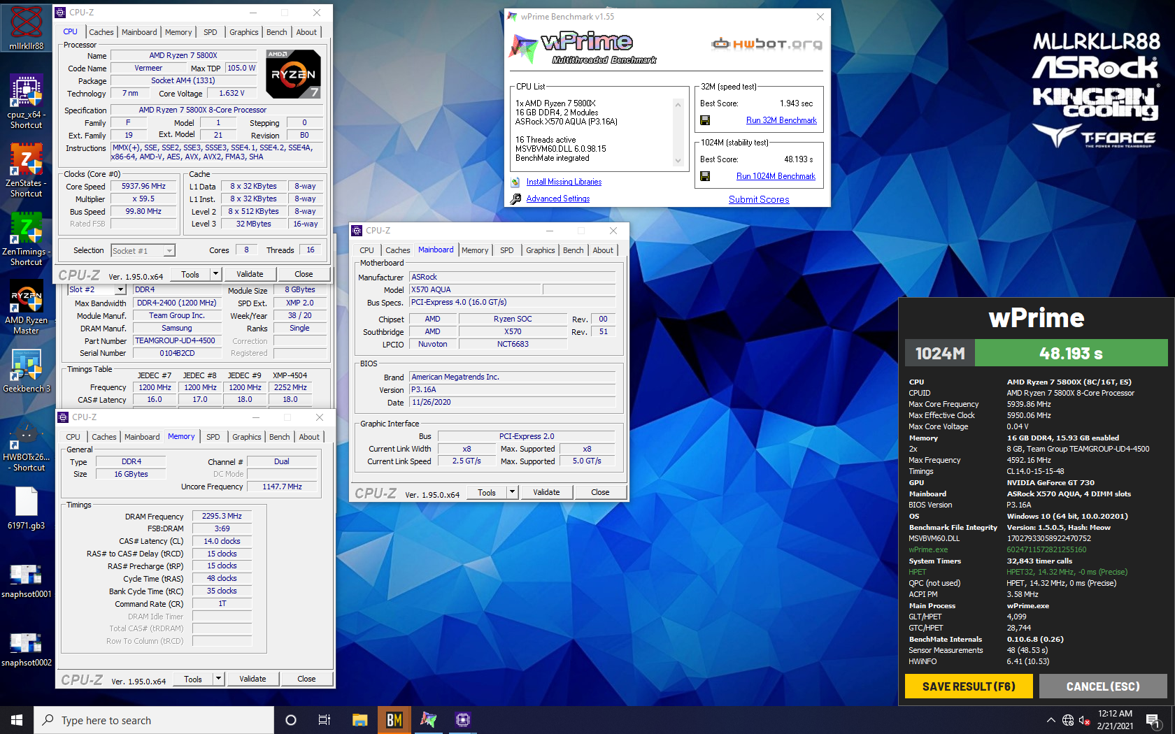The width and height of the screenshot is (1175, 734).
Task: Click Validate in top CPU-Z window
Action: [250, 274]
